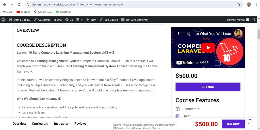Screen dimensions: 260x130
Task: Switch to the Instructor tab
Action: tap(61, 124)
